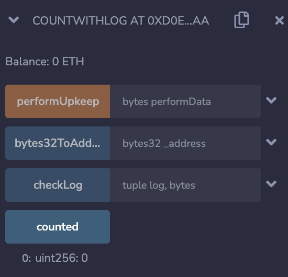Screen dimensions: 288x277
Task: Expand performUpkeep parameter details
Action: click(x=271, y=100)
